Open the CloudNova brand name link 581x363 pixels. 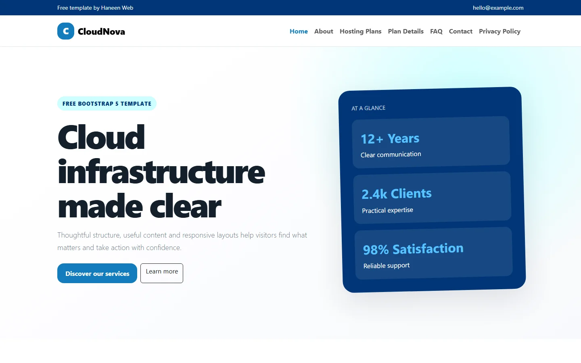point(101,31)
